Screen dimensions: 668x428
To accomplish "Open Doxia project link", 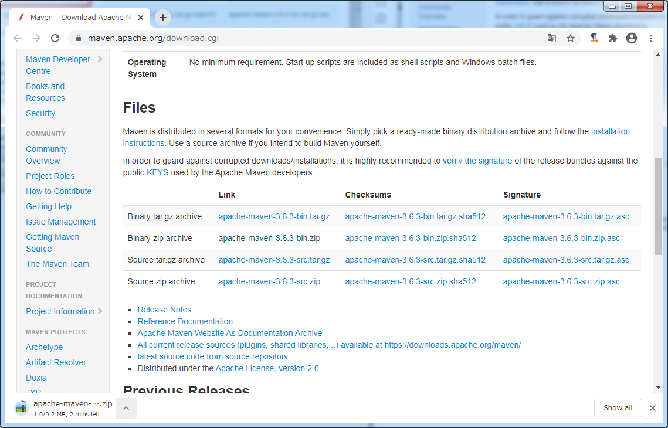I will pyautogui.click(x=36, y=378).
